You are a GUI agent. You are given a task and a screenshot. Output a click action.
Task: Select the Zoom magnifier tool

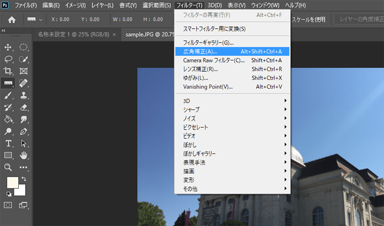[8, 167]
